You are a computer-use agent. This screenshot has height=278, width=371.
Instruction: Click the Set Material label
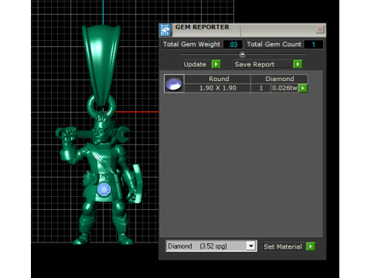pos(283,246)
